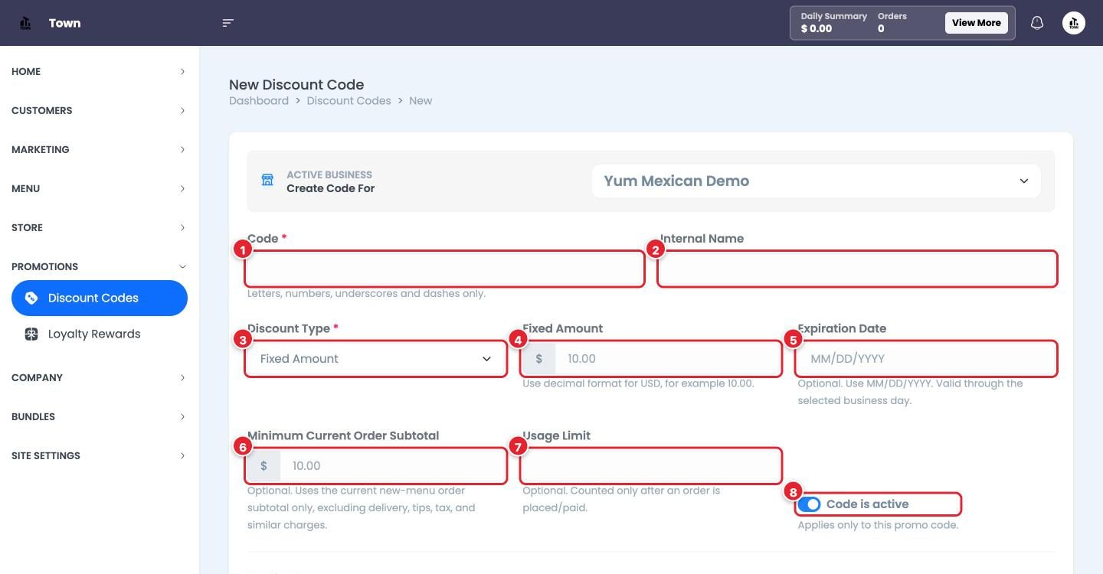Expand the SITE SETTINGS sidebar section

pyautogui.click(x=99, y=456)
